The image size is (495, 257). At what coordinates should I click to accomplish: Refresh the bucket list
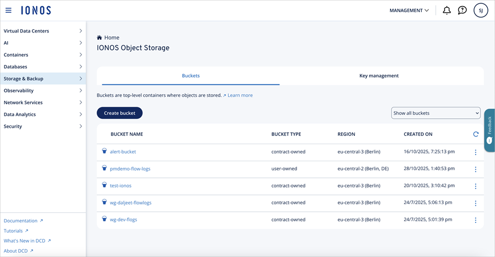click(x=476, y=134)
